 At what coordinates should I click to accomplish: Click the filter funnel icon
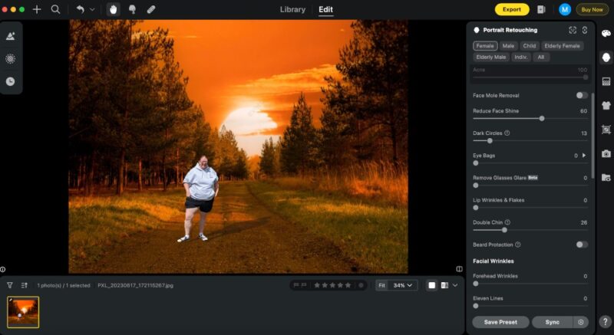[10, 285]
